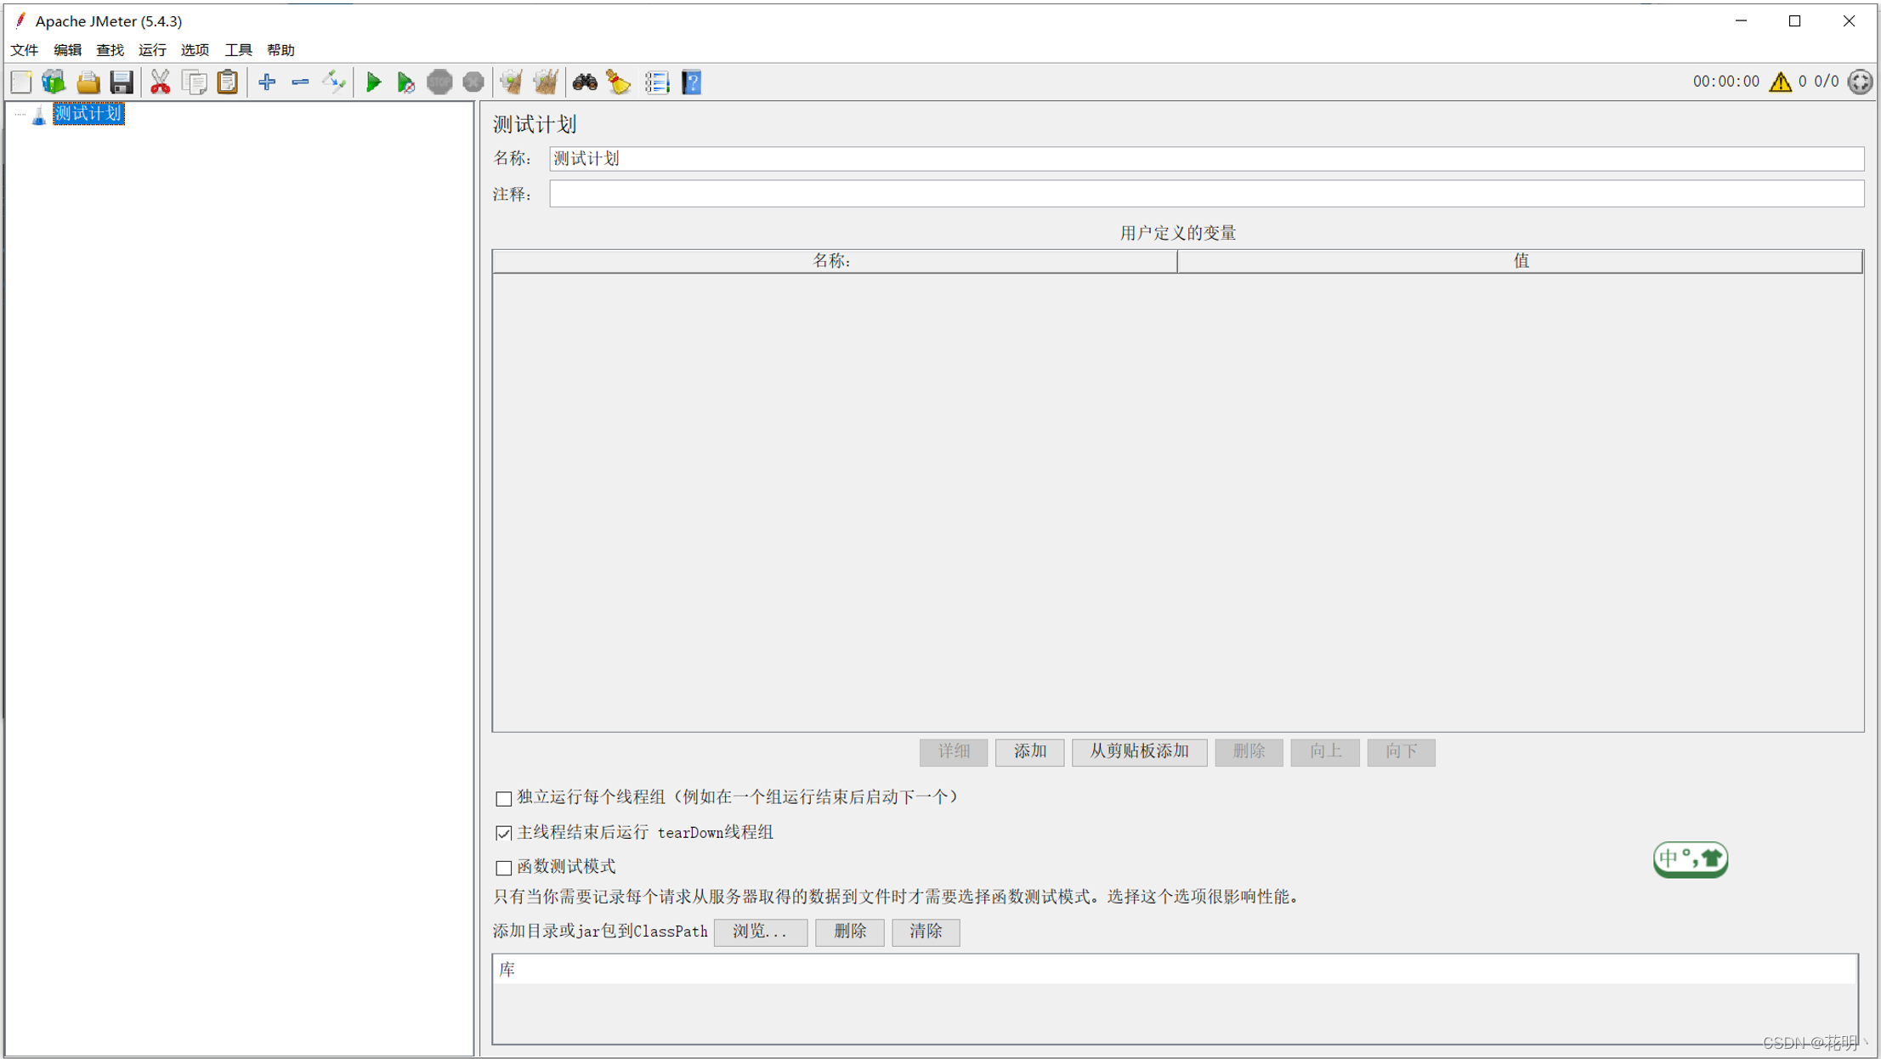Click the 添加 variable button
The height and width of the screenshot is (1059, 1881).
[x=1029, y=751]
